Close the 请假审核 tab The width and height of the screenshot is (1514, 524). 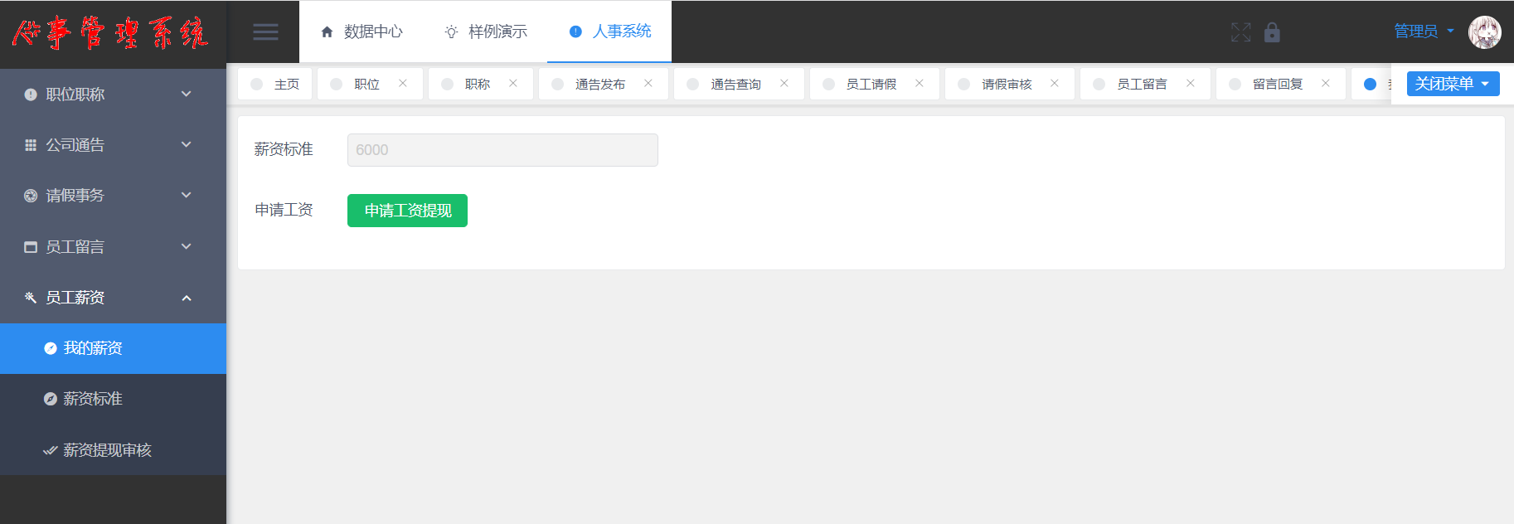pos(1055,83)
